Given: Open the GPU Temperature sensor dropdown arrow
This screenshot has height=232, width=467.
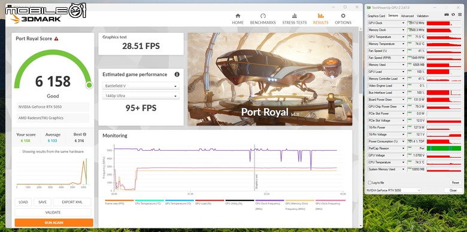Looking at the screenshot, I should click(404, 37).
